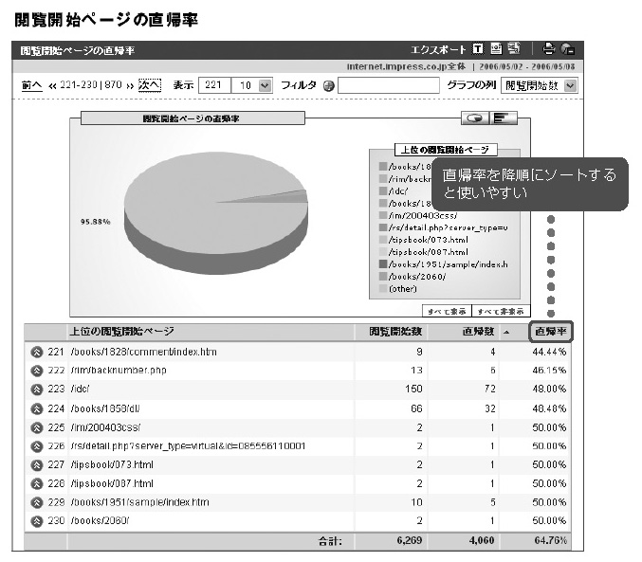Open page /rim/backnumber.php in table
The image size is (642, 562).
(119, 371)
